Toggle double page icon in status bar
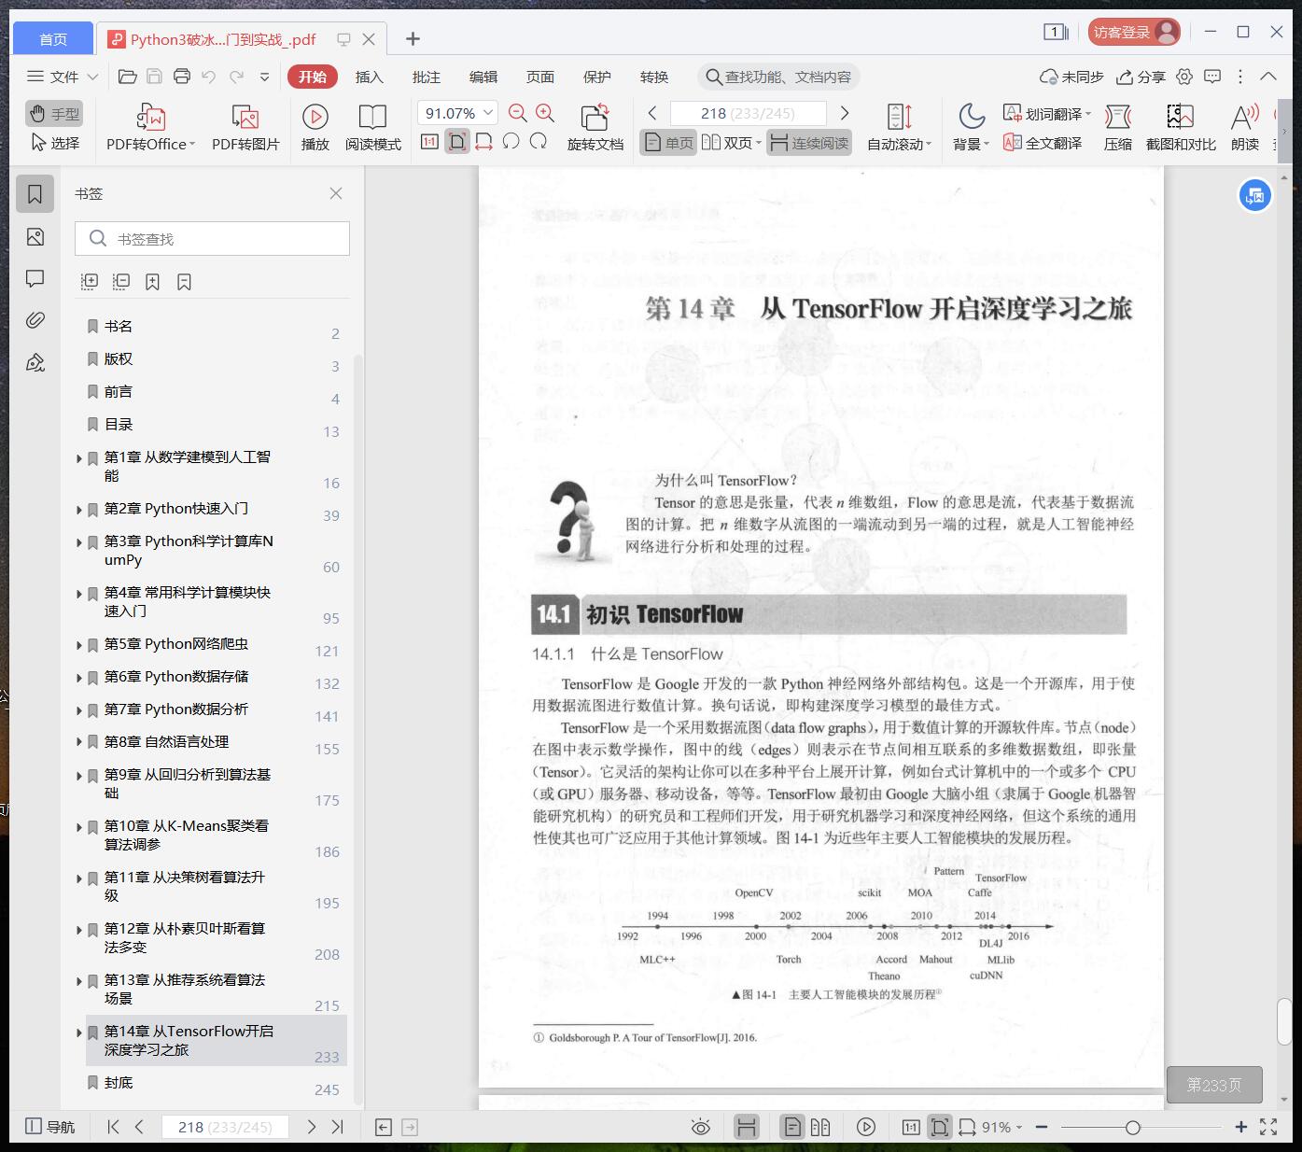Viewport: 1302px width, 1152px height. 820,1127
